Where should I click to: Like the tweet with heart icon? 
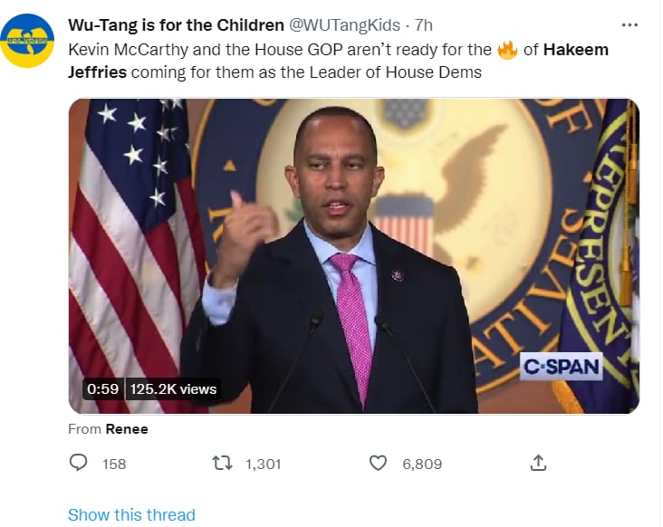click(378, 464)
